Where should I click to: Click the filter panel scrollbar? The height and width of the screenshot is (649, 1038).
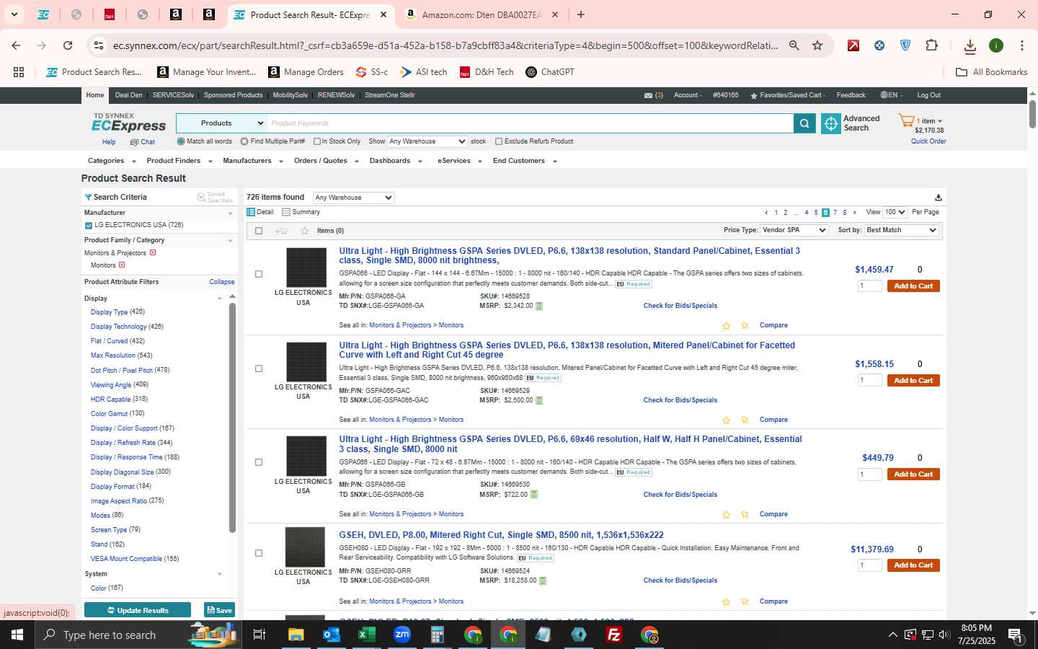coord(232,418)
